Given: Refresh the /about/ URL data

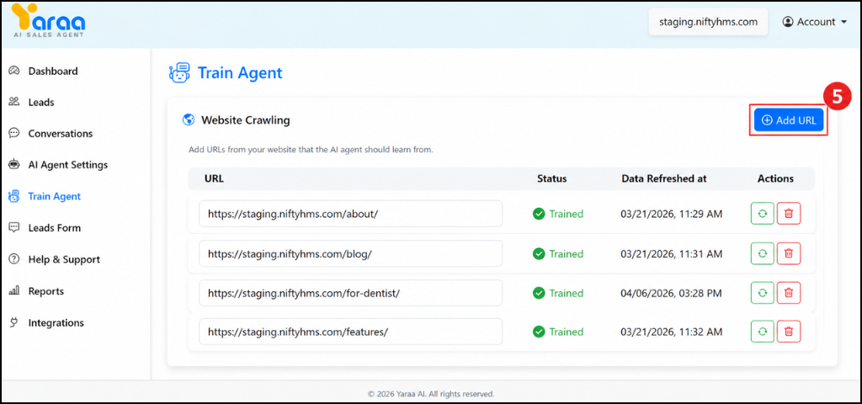Looking at the screenshot, I should click(x=762, y=213).
